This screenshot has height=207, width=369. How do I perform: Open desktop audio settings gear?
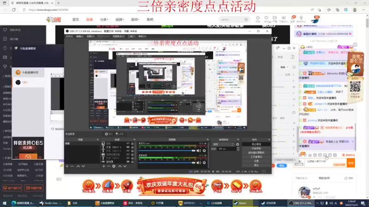204,163
